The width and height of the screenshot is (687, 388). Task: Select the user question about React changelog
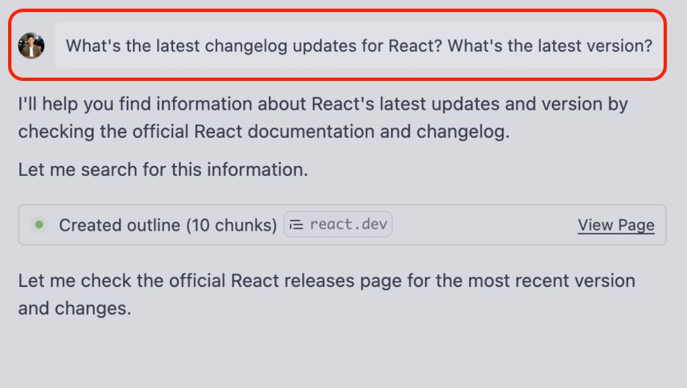359,45
